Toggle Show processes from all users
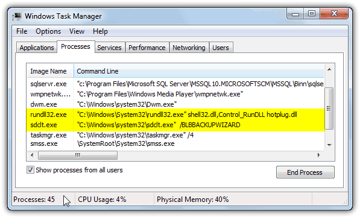 coord(30,170)
